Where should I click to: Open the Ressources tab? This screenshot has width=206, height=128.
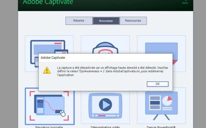coord(133,21)
